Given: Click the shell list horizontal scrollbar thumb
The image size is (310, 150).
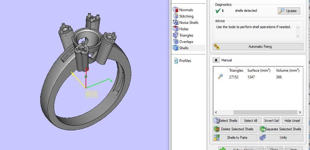Looking at the screenshot, I should tap(265, 112).
